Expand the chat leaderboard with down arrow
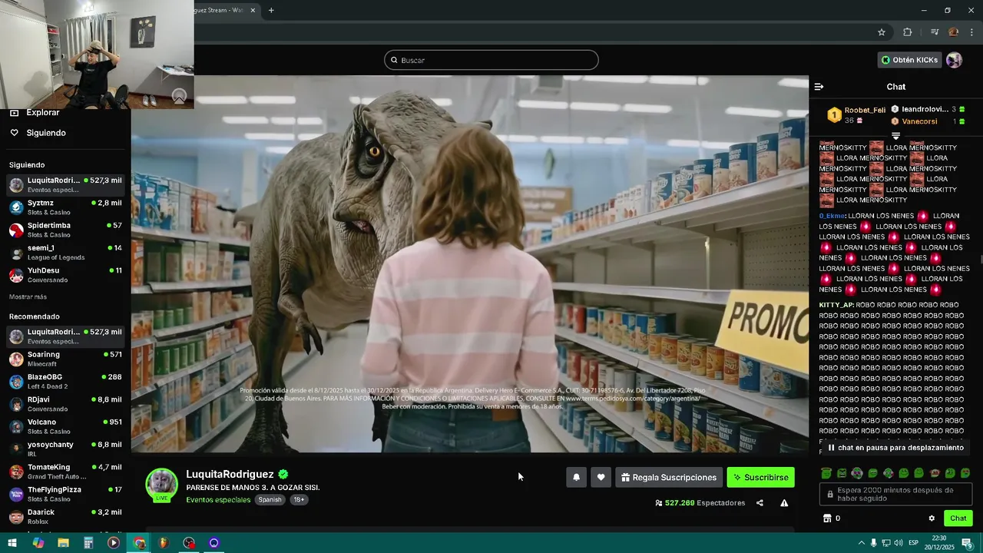Image resolution: width=983 pixels, height=553 pixels. click(x=895, y=136)
